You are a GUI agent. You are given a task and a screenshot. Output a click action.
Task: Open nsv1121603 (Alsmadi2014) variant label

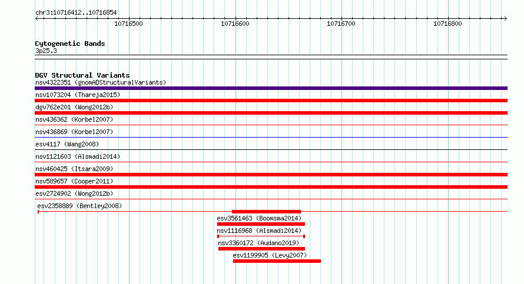click(78, 156)
